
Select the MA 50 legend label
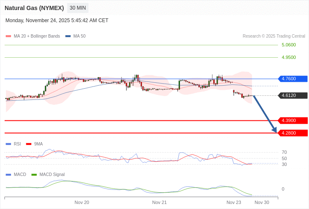(x=80, y=36)
